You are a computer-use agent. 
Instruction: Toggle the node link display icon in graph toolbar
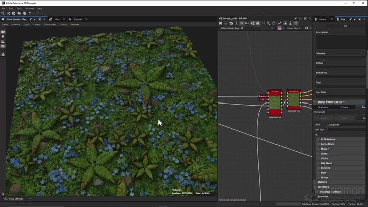pos(263,23)
